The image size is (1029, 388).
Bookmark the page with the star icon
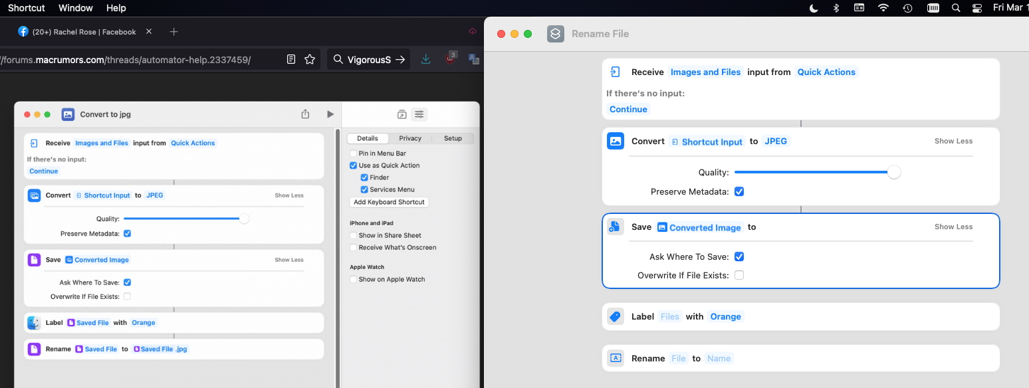[x=310, y=59]
